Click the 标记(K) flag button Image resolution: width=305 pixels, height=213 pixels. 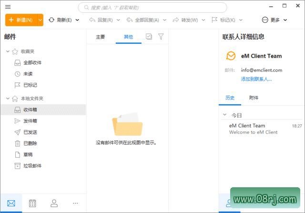pyautogui.click(x=224, y=20)
